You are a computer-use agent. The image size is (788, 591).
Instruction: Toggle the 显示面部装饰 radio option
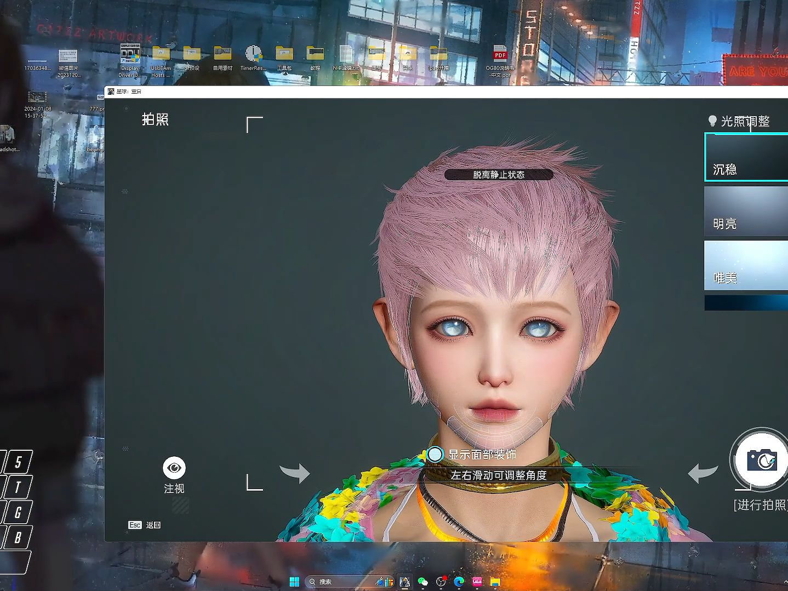click(x=435, y=454)
